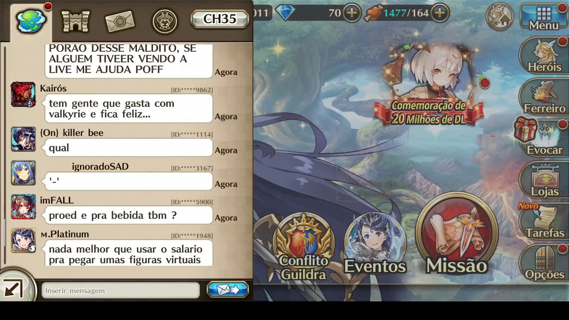Open Opções settings
The height and width of the screenshot is (320, 569).
545,262
